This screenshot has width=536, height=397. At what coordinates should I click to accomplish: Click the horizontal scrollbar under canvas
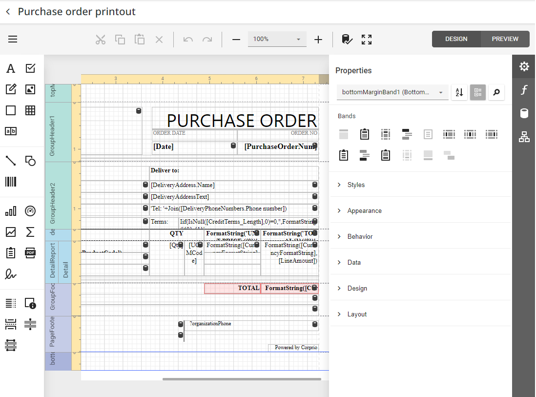click(242, 379)
